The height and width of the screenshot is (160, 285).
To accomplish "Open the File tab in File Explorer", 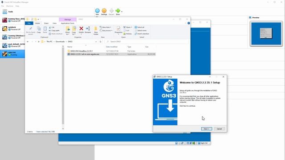I will click(x=29, y=23).
